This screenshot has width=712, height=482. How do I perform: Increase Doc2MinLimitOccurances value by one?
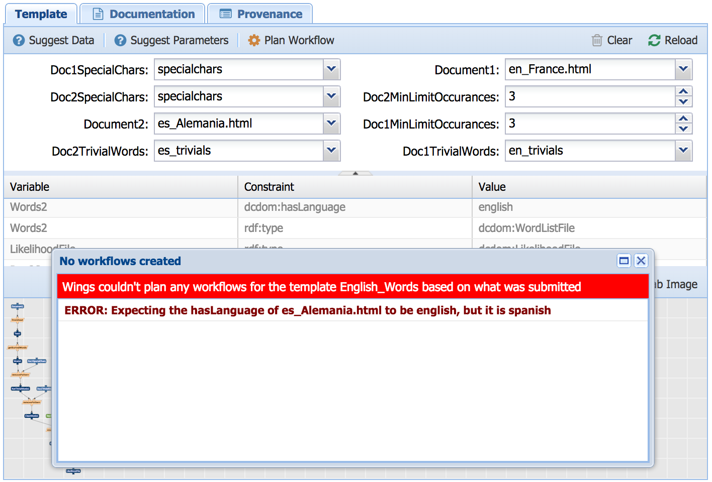pos(683,91)
